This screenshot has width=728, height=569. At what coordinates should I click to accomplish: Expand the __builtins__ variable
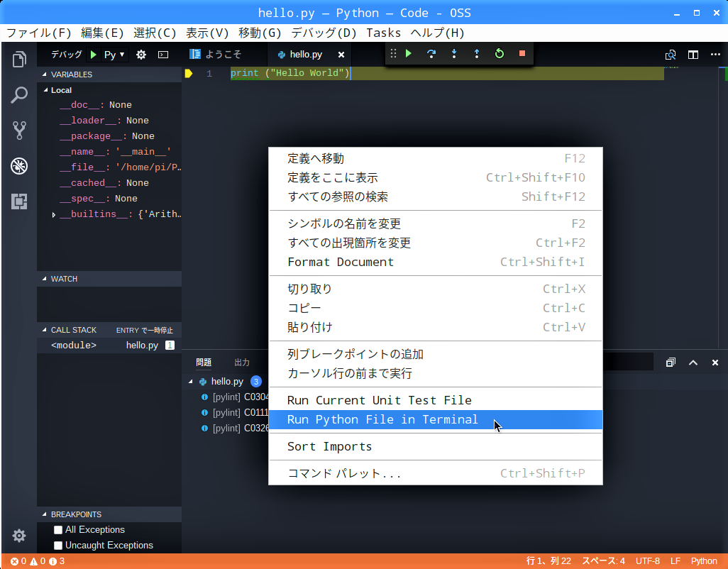(54, 214)
